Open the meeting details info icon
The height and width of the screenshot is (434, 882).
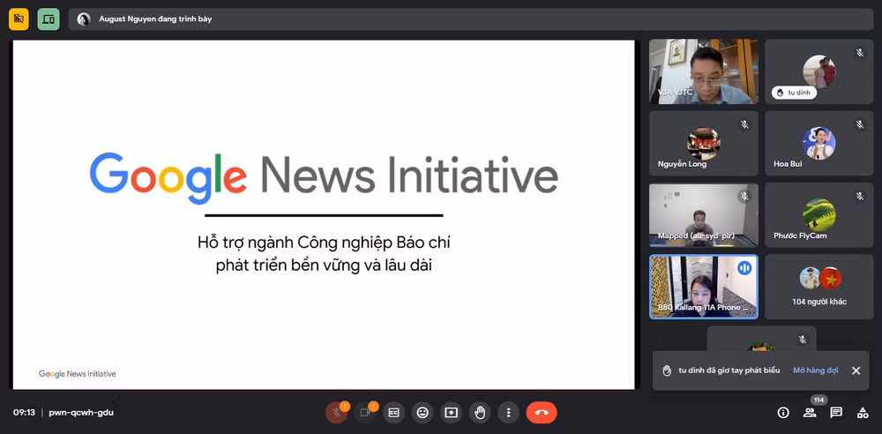tap(783, 413)
